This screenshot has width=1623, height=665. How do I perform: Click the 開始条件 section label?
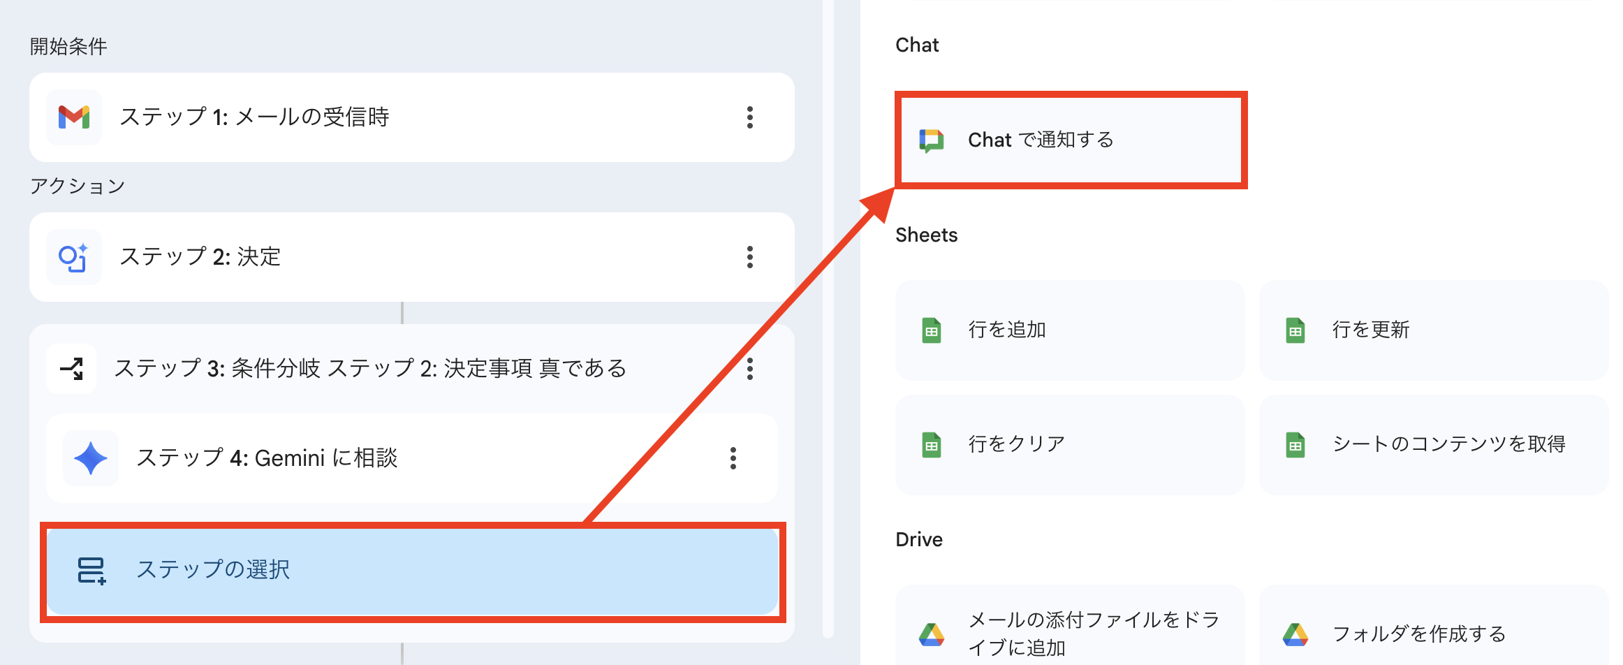68,47
